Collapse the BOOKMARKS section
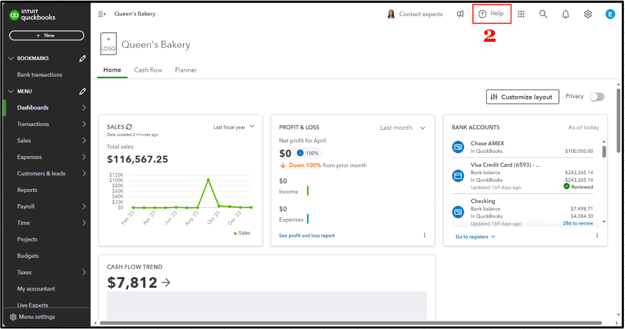This screenshot has height=329, width=625. coord(11,58)
